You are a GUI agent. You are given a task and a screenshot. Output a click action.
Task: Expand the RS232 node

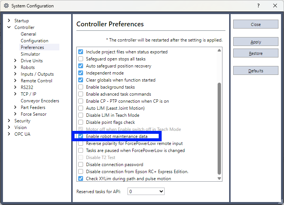click(15, 87)
